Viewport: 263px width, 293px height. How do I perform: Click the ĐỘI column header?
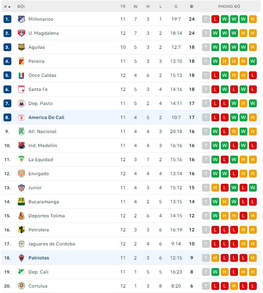[21, 7]
